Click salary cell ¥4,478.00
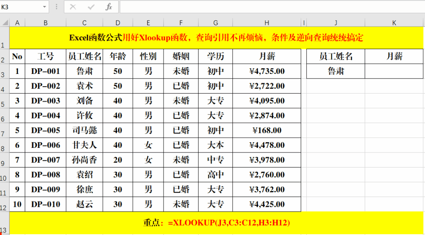This screenshot has height=235, width=425. 267,145
